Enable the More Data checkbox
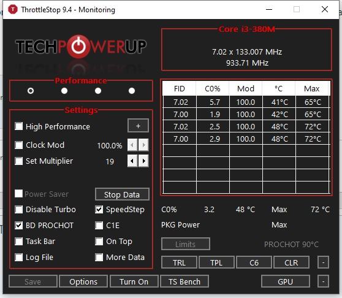The image size is (342, 298). (x=99, y=257)
